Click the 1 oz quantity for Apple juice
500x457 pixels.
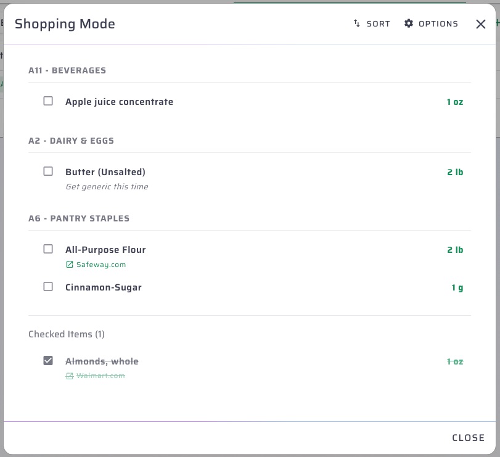point(456,101)
